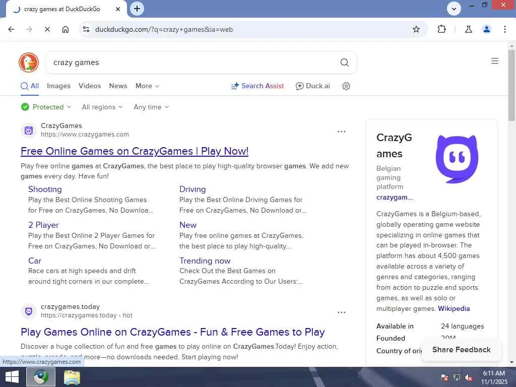516x387 pixels.
Task: Open the Extensions puzzle icon
Action: pos(441,29)
